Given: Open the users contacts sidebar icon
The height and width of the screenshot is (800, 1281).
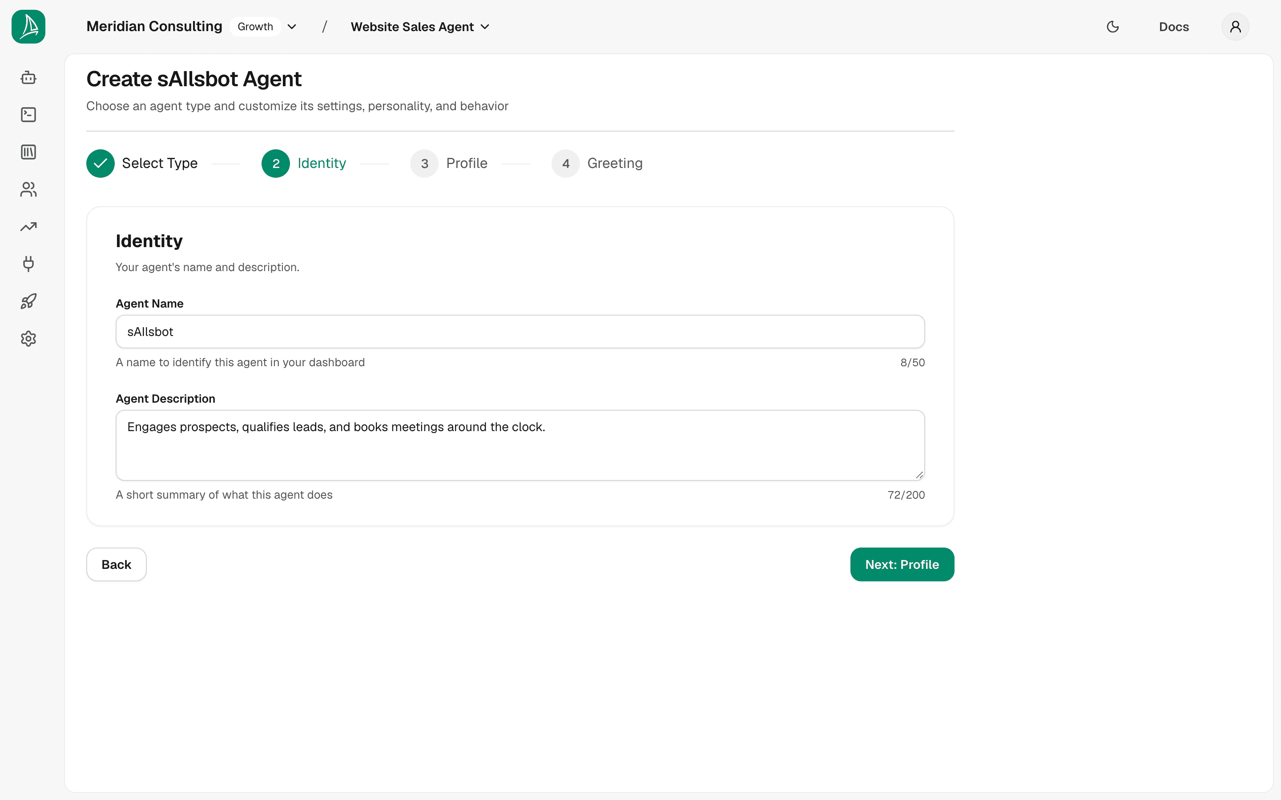Looking at the screenshot, I should (28, 189).
